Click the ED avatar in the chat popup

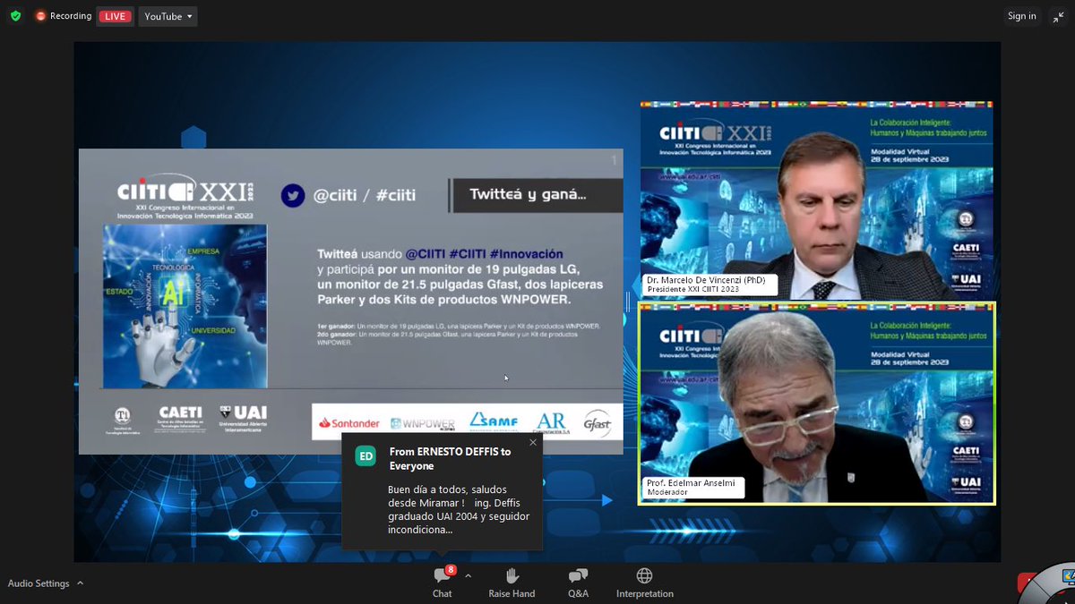(365, 455)
